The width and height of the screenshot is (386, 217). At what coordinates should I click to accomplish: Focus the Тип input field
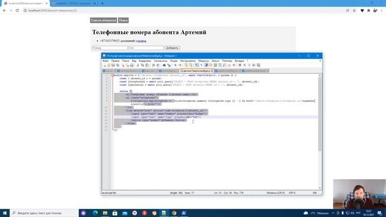pos(146,48)
